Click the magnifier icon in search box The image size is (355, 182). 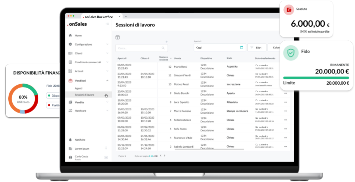[x=163, y=48]
